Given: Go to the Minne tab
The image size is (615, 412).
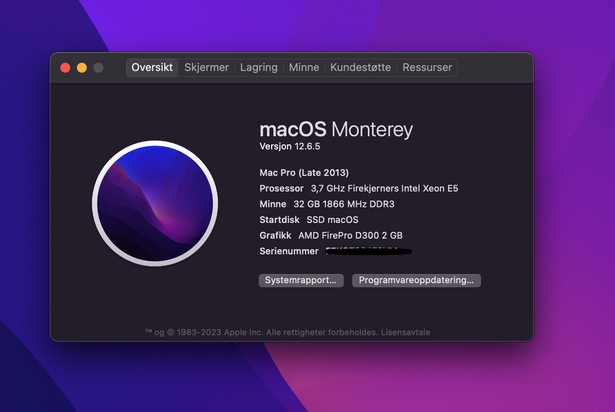Looking at the screenshot, I should pyautogui.click(x=304, y=67).
